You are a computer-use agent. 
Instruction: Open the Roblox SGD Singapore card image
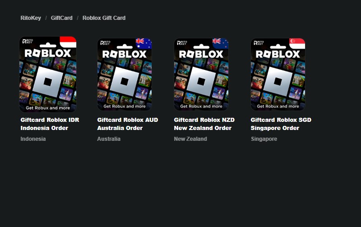(x=278, y=74)
